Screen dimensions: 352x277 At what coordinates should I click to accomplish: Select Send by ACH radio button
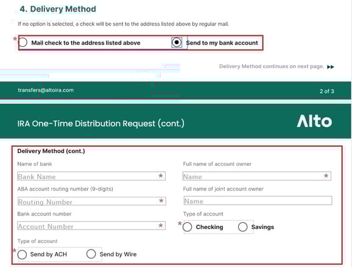click(22, 255)
